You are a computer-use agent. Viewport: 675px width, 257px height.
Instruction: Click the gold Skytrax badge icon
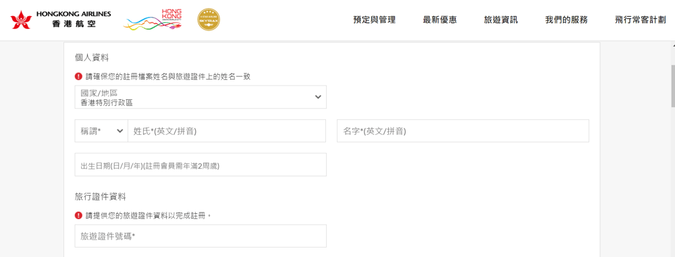pos(209,20)
